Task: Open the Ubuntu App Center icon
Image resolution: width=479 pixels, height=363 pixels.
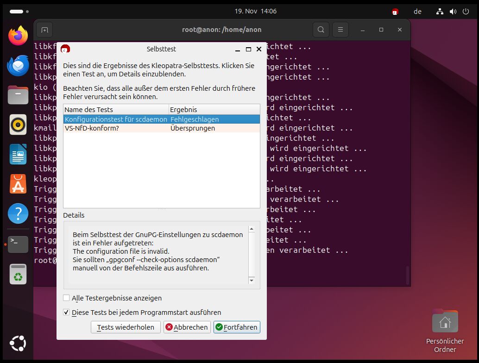Action: (x=18, y=184)
